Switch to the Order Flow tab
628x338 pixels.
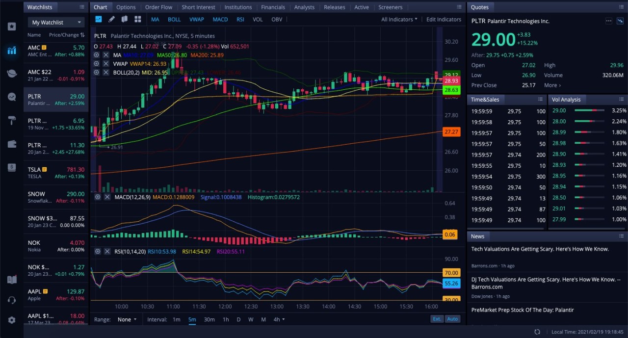159,7
